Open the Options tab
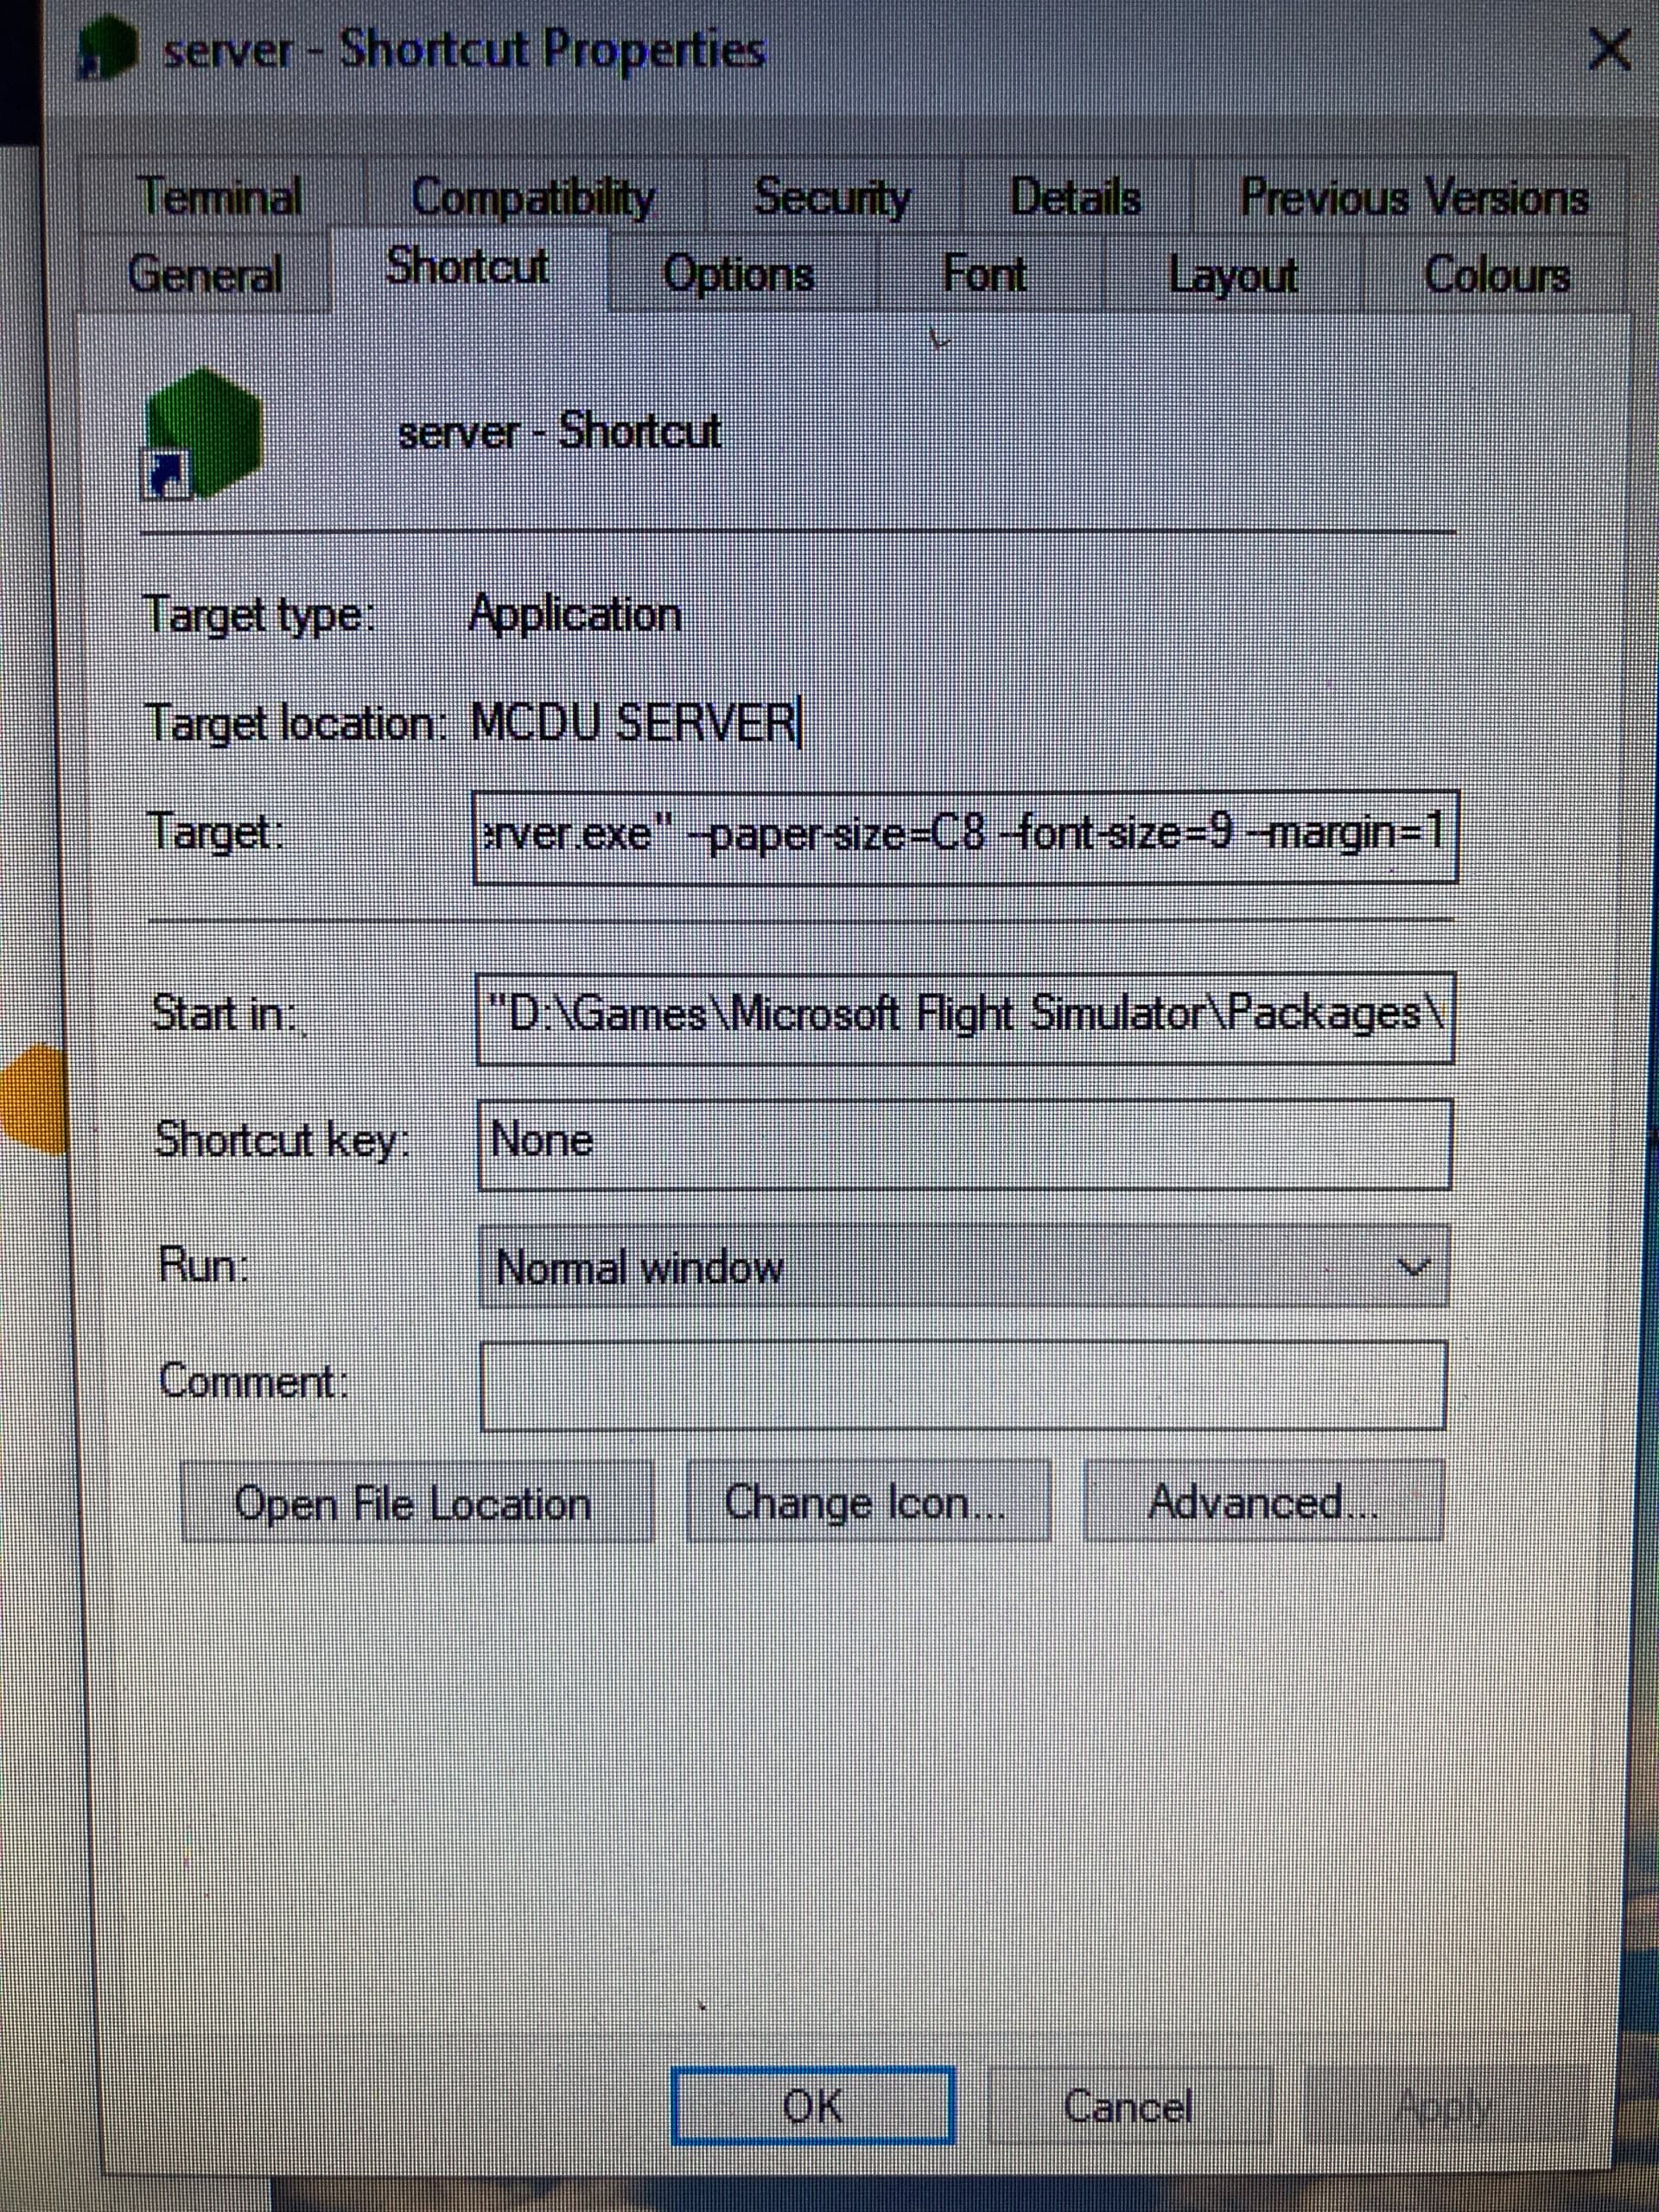 tap(738, 274)
